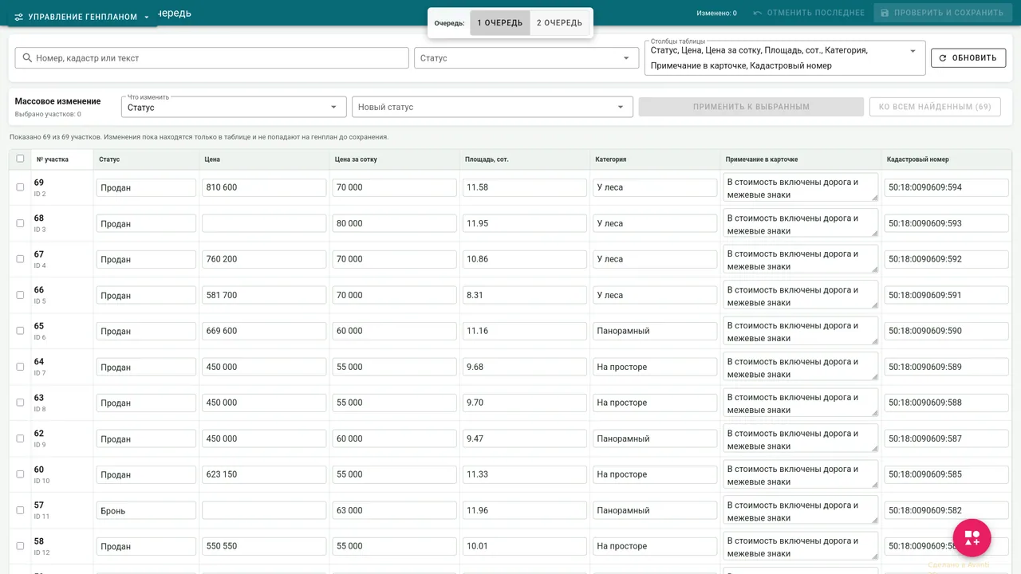Viewport: 1021px width, 574px height.
Task: Click the search magnifier icon
Action: [x=27, y=58]
